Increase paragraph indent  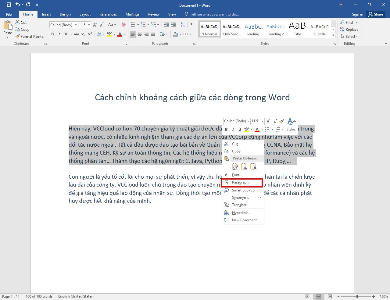173,25
